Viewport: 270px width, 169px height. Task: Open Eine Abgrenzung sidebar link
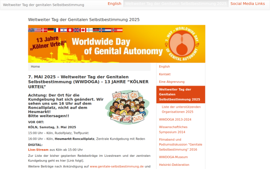(x=172, y=82)
